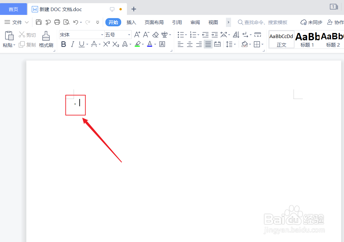This screenshot has width=344, height=242.
Task: Click the 剪切 cut button
Action: pos(27,35)
